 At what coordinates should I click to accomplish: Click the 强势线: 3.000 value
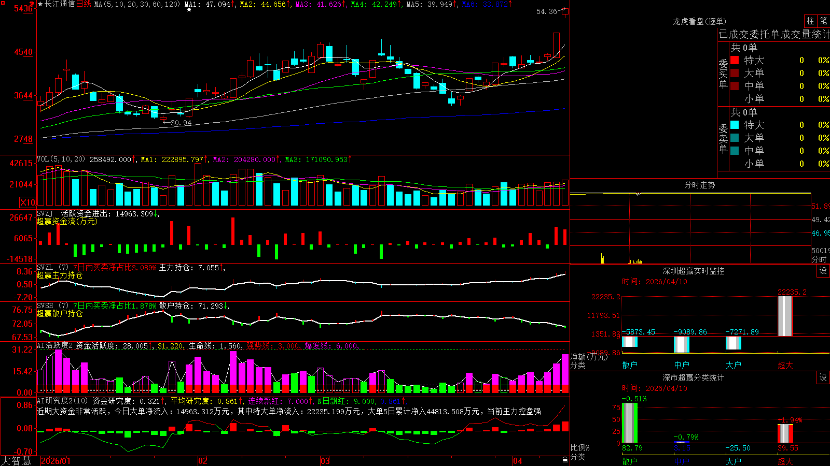click(x=273, y=346)
